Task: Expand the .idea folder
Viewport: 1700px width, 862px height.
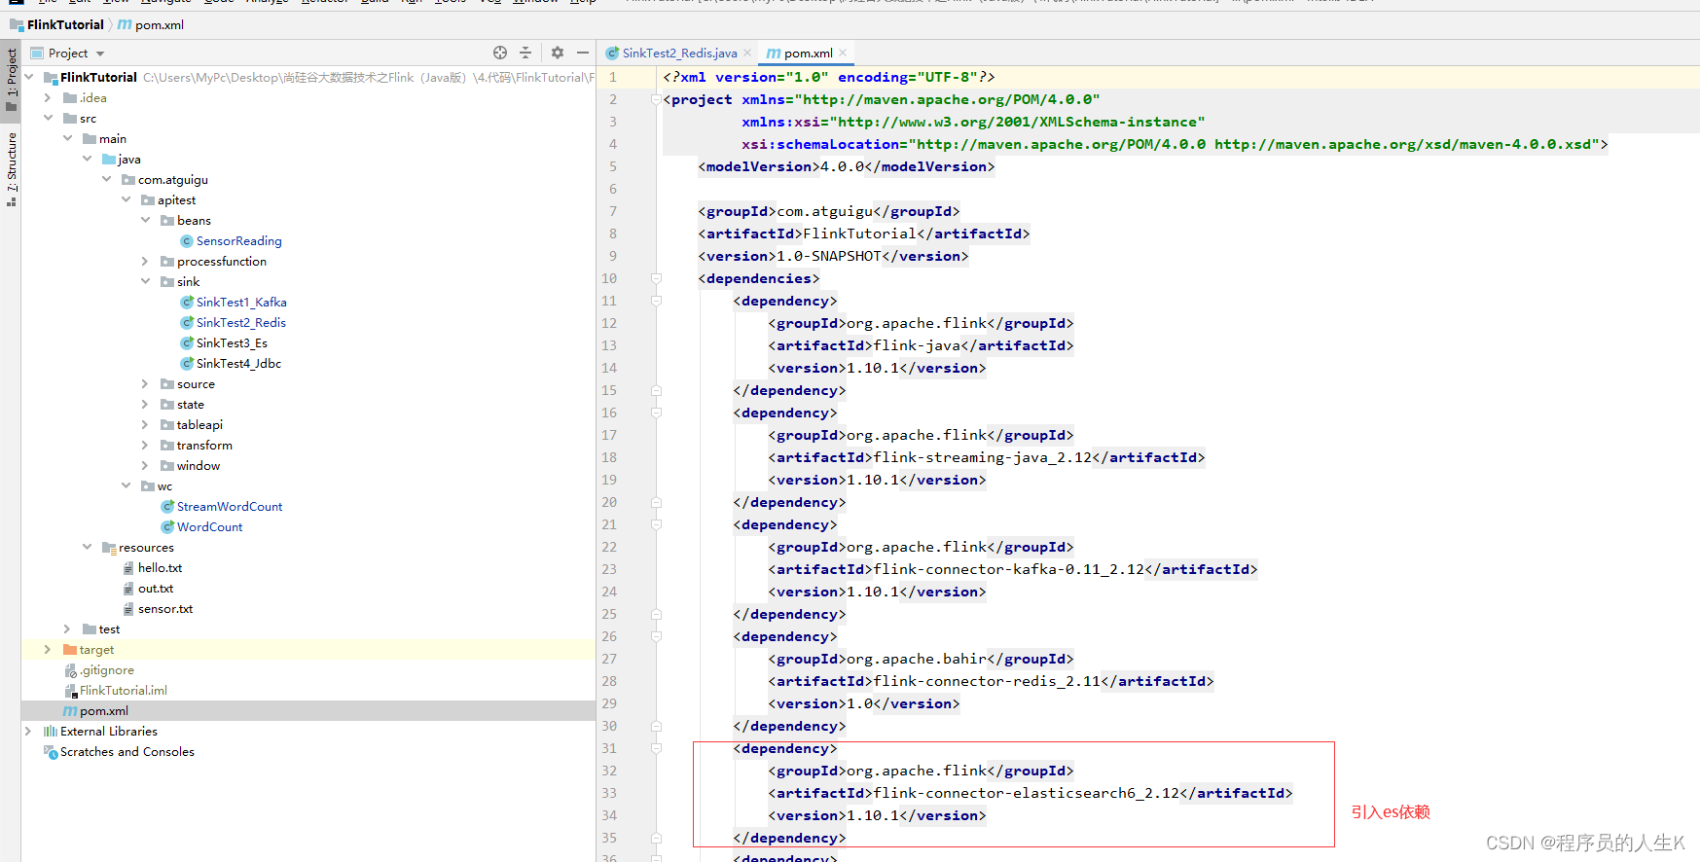Action: (x=48, y=98)
